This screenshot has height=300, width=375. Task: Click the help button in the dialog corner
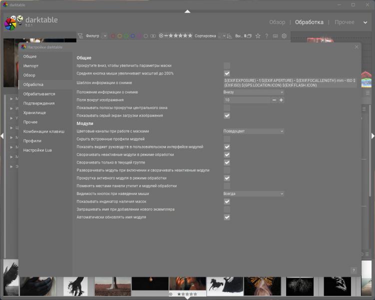[x=354, y=270]
